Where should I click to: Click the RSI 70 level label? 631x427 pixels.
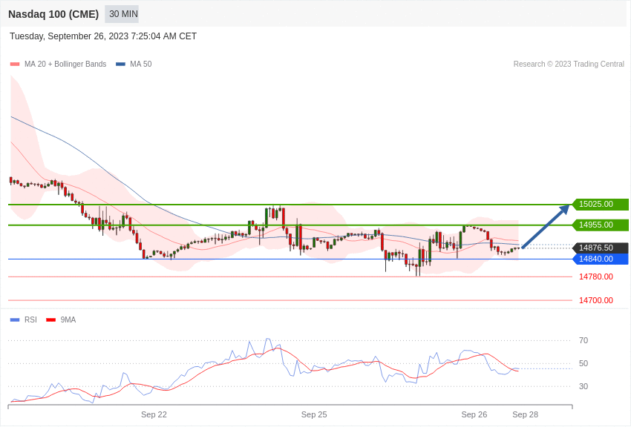583,340
